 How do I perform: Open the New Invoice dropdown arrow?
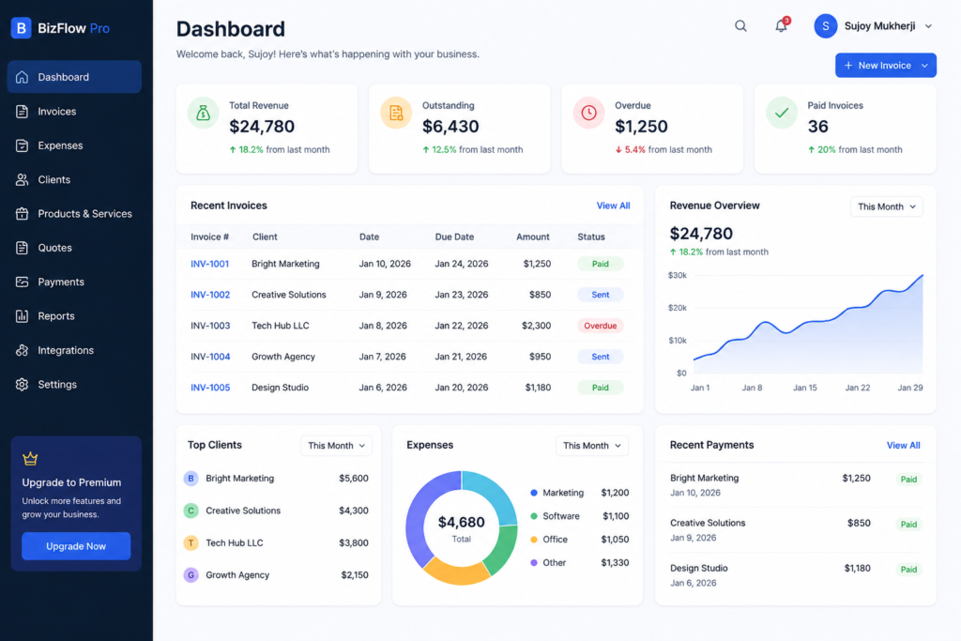[924, 66]
